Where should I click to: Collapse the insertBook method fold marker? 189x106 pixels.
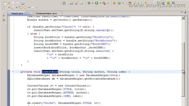12,72
